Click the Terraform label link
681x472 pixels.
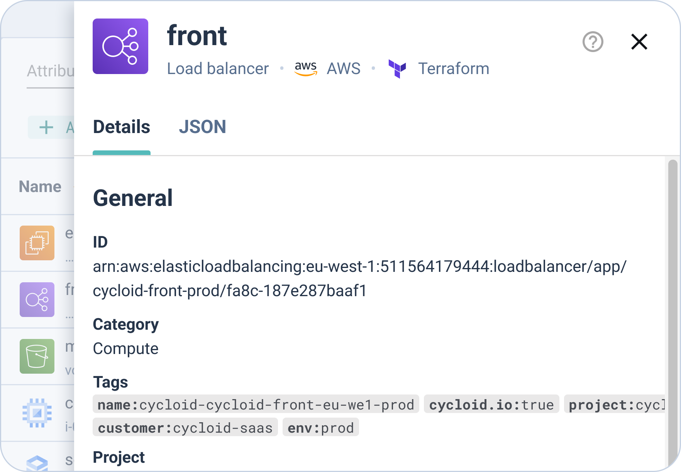pos(454,69)
